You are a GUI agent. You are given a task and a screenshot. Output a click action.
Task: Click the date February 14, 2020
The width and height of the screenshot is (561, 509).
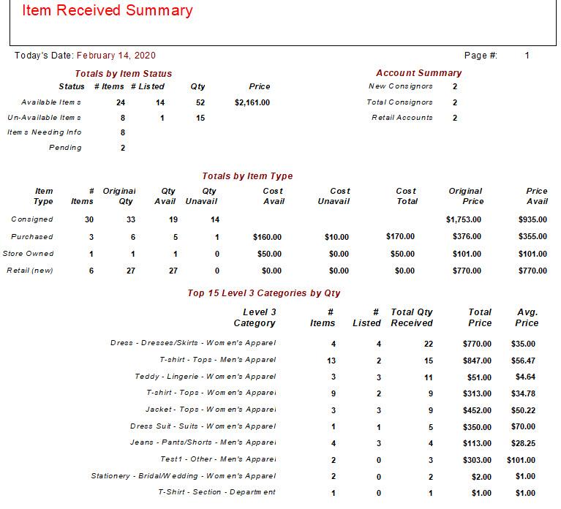click(x=116, y=56)
